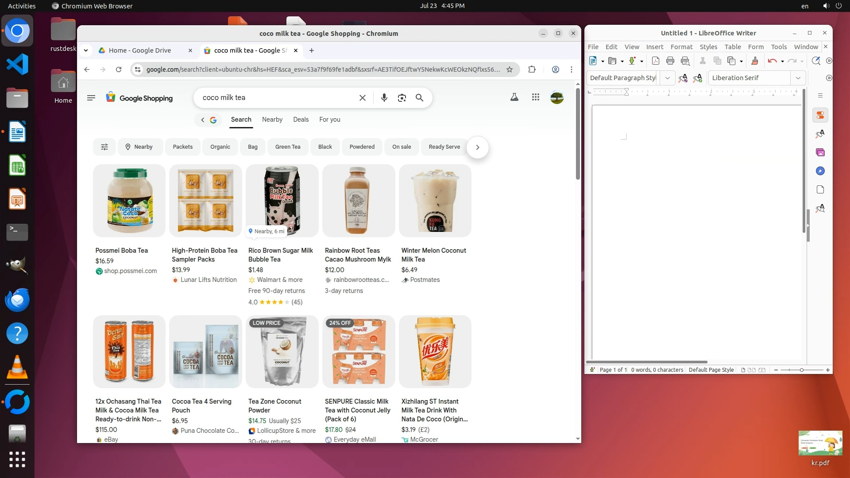Expand the Liberation Serif font dropdown

(798, 78)
